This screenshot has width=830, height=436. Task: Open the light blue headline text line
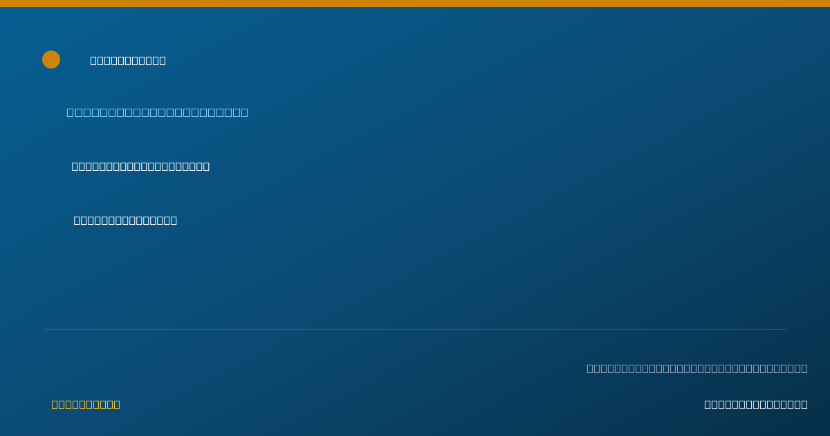(157, 112)
